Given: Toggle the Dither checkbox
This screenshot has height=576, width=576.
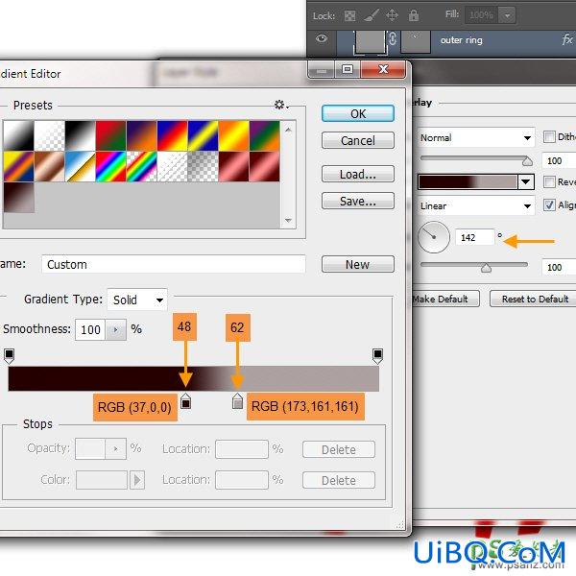Looking at the screenshot, I should [549, 137].
